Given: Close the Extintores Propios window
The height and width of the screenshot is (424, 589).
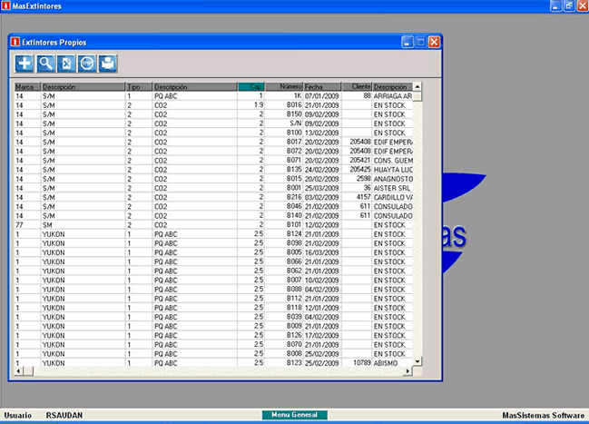Looking at the screenshot, I should (434, 42).
